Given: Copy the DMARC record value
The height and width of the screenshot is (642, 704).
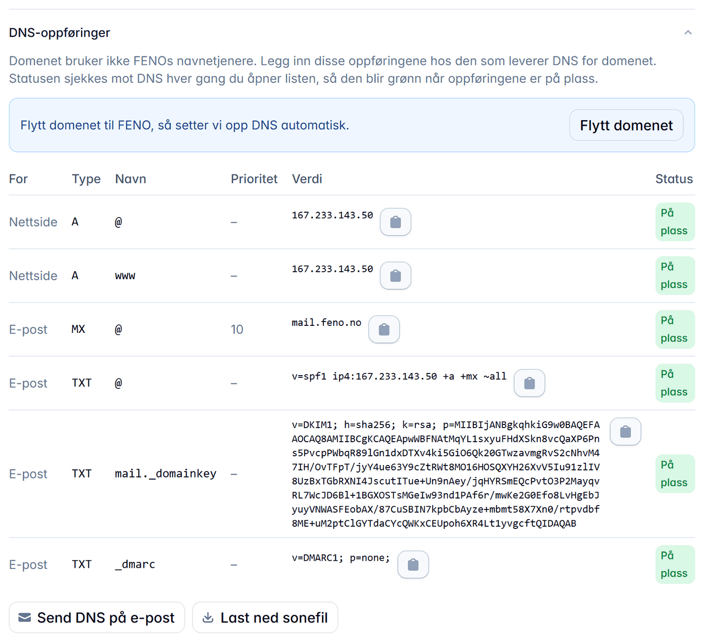Looking at the screenshot, I should (413, 565).
